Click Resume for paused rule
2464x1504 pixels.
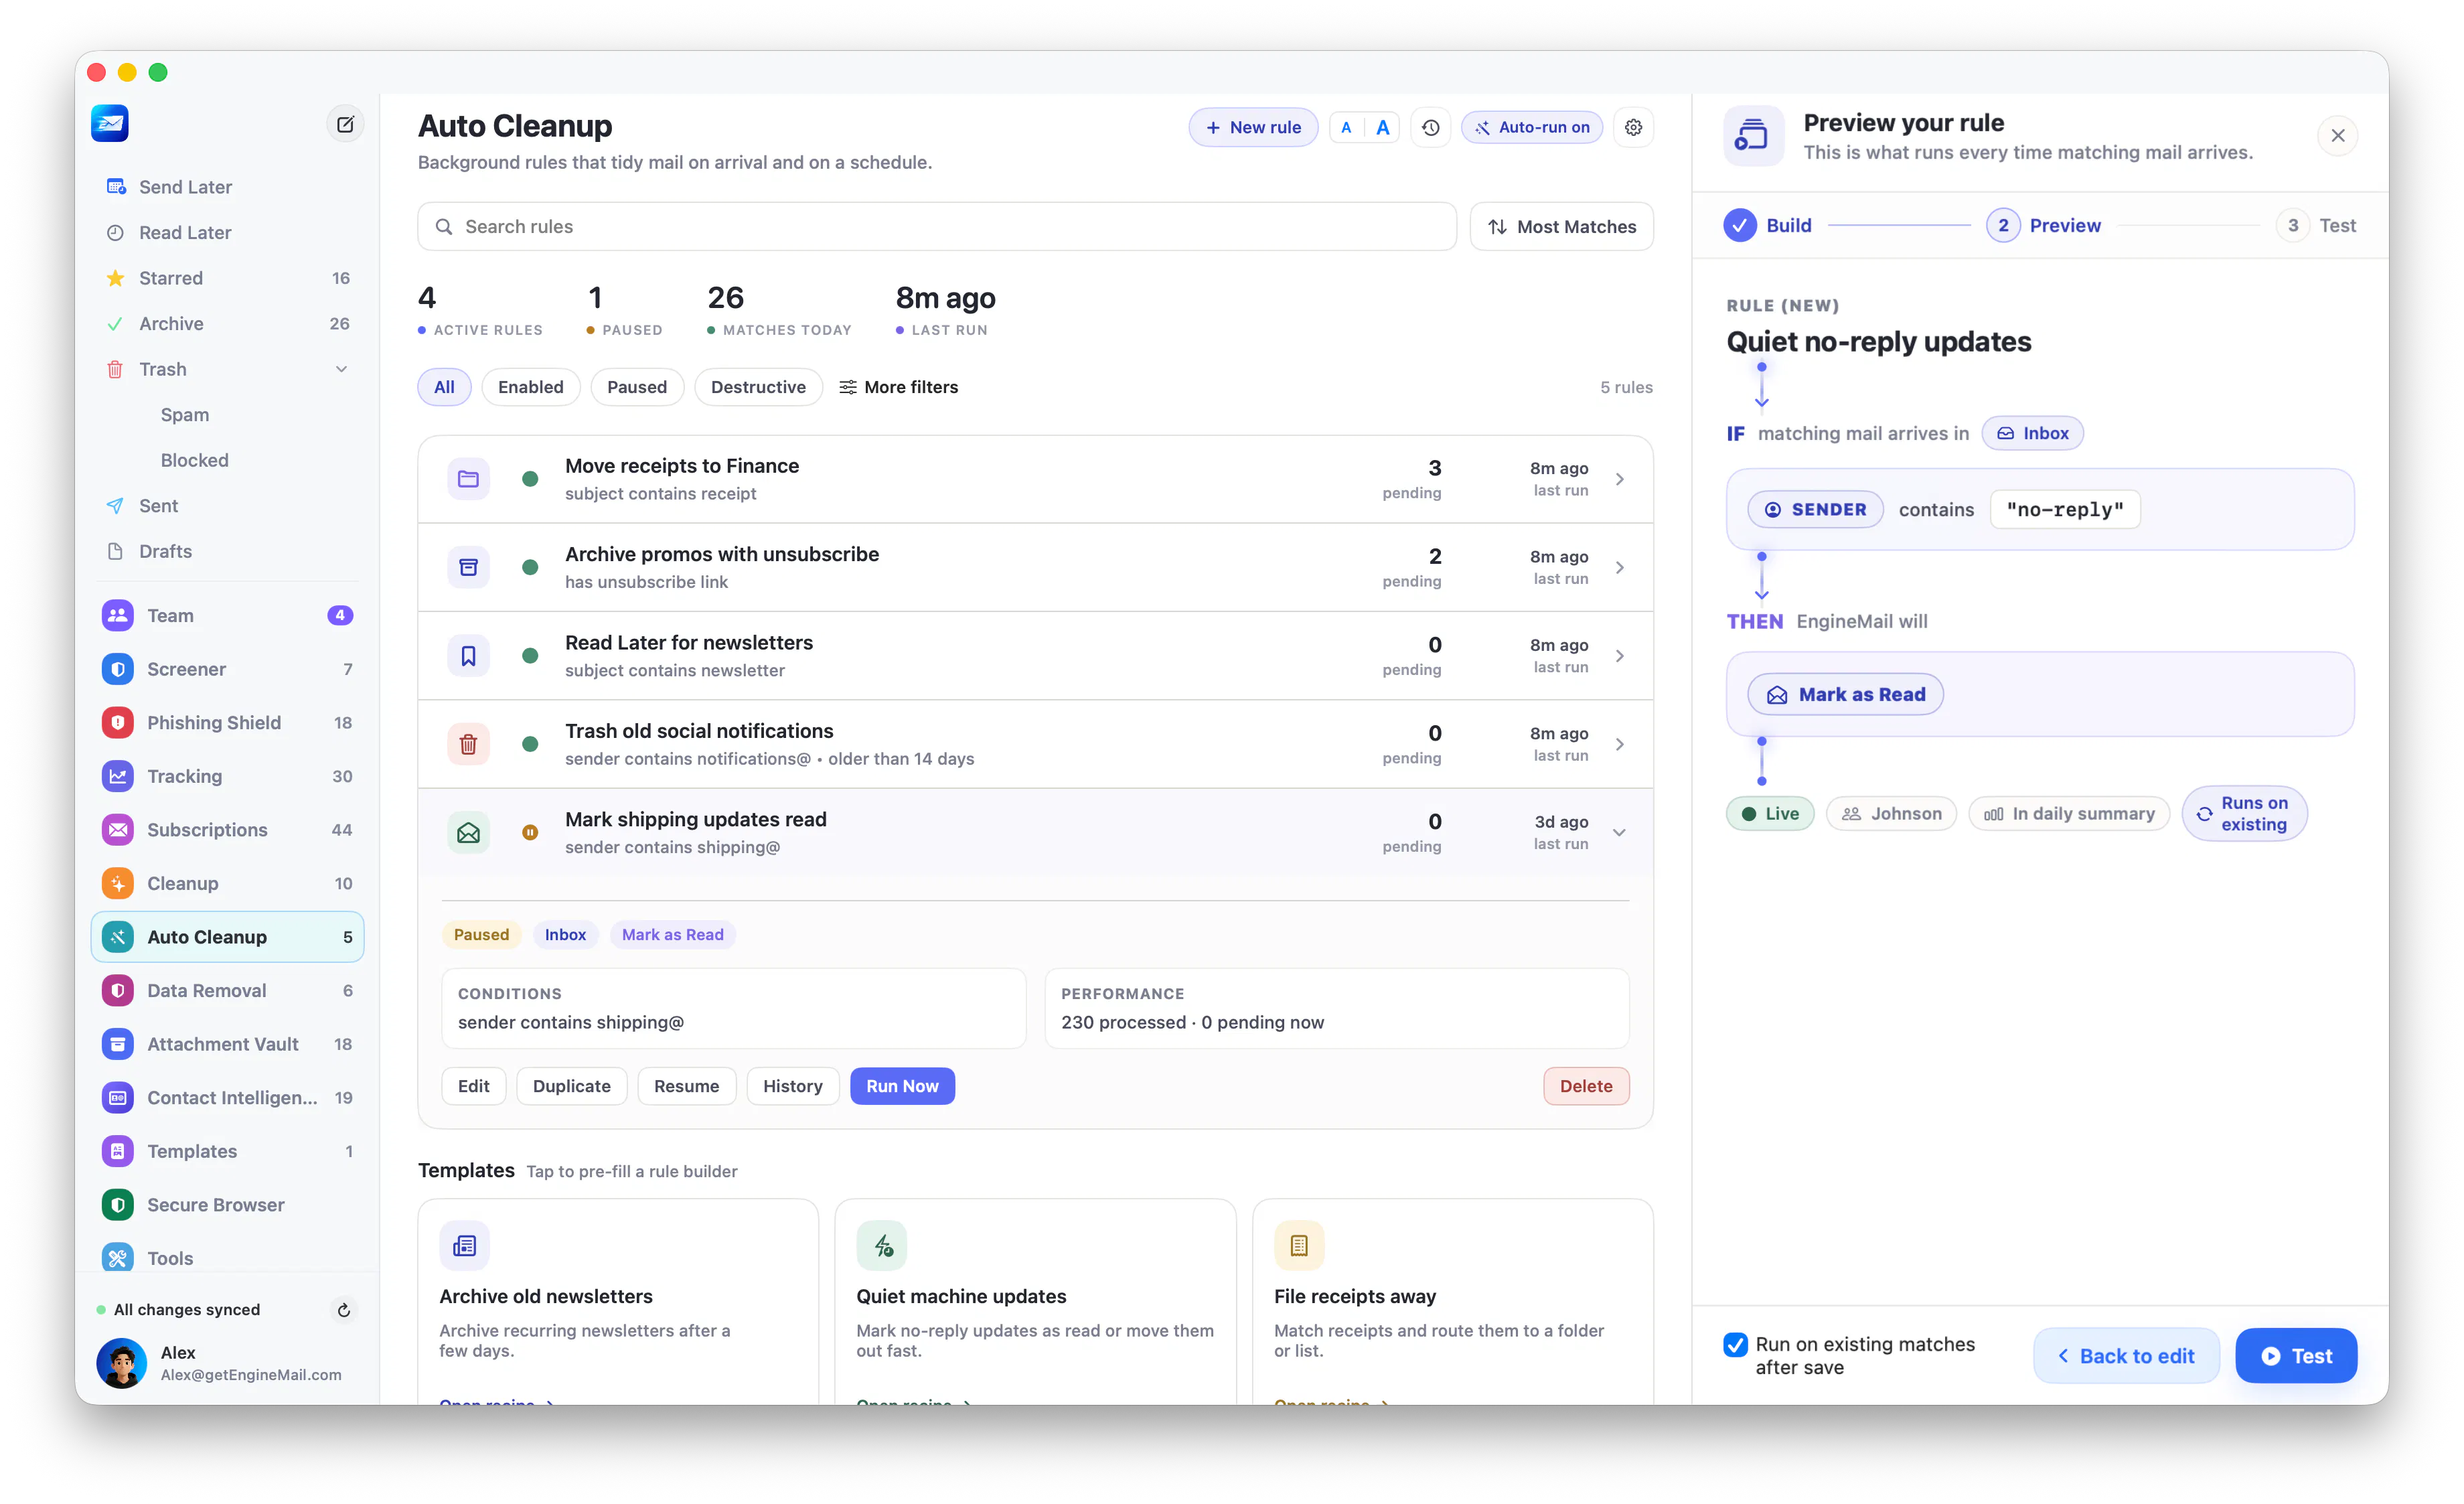(686, 1087)
